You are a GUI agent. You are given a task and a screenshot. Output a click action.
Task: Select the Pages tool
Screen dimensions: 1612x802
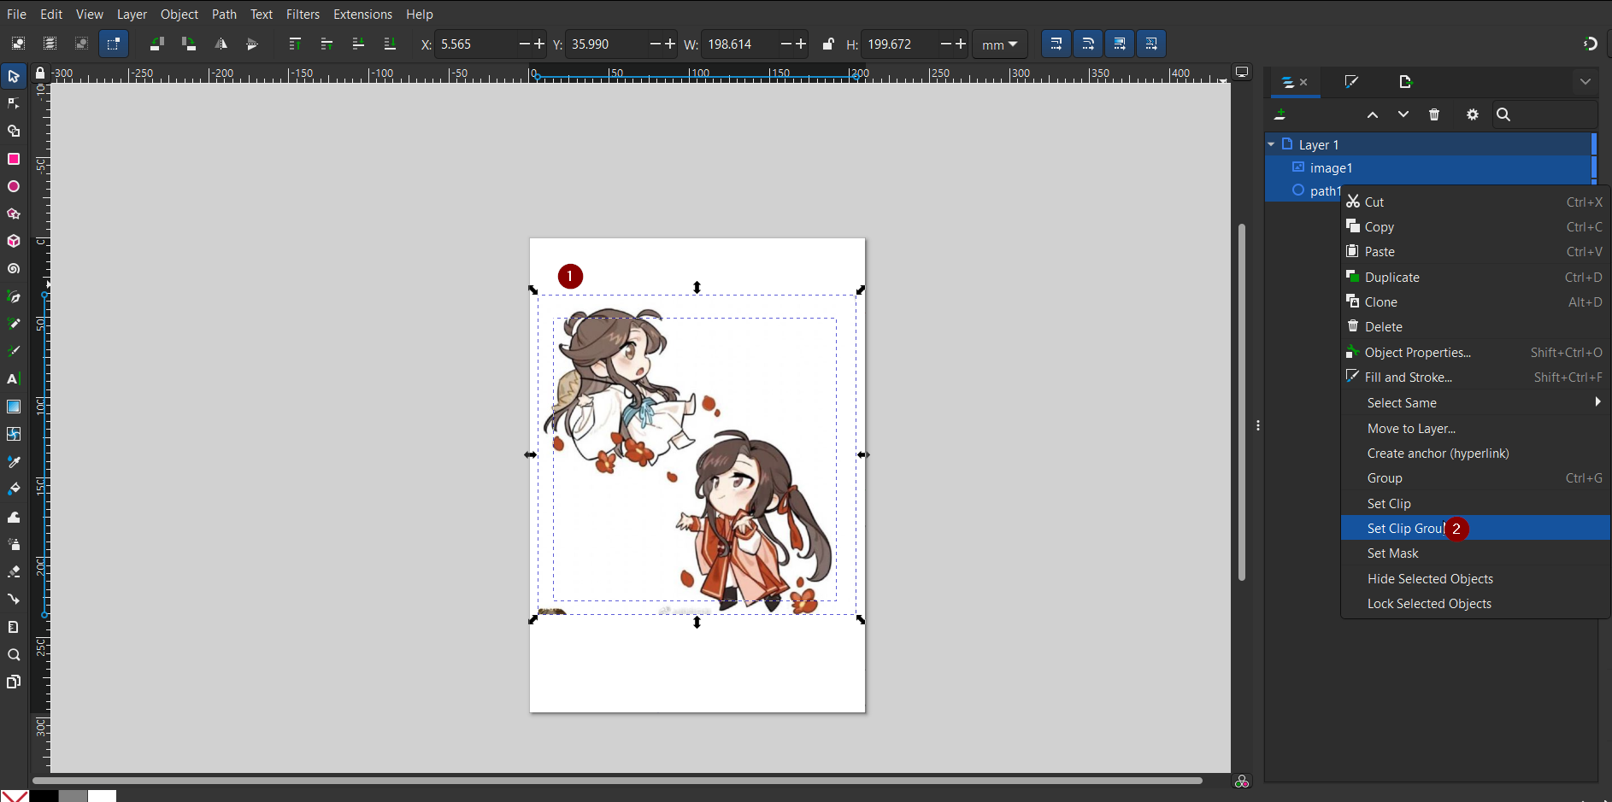click(x=14, y=682)
